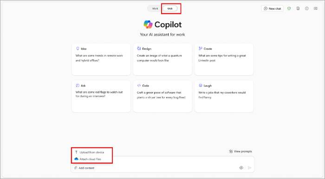Click the rightmost top bar icon
The width and height of the screenshot is (325, 179).
[x=315, y=8]
